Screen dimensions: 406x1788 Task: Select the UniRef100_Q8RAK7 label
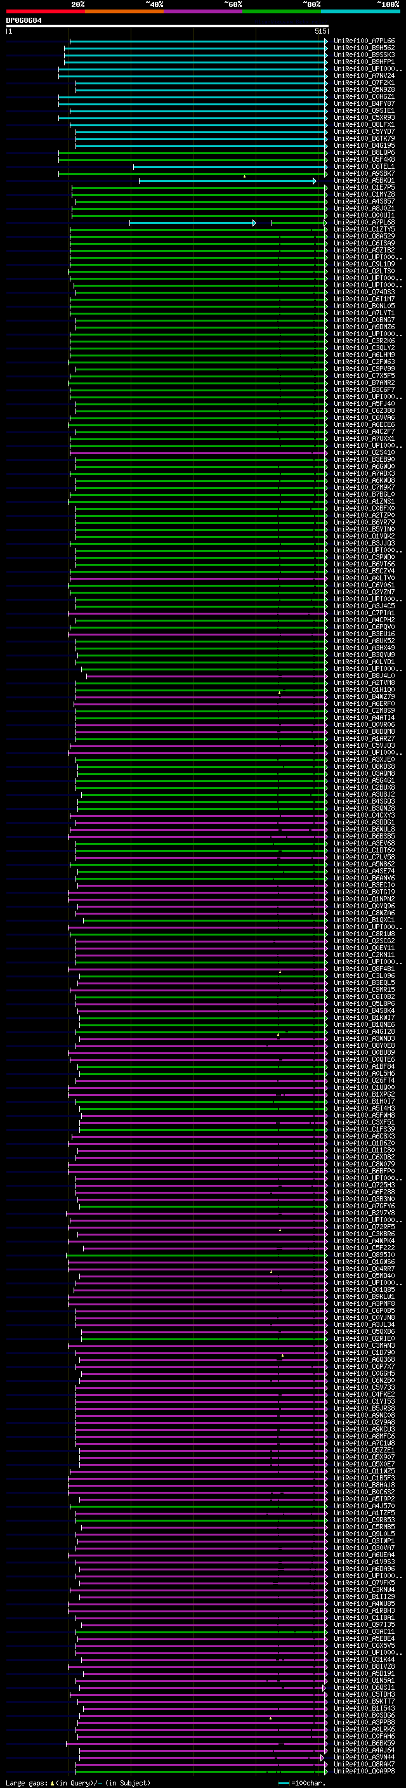(x=363, y=1764)
